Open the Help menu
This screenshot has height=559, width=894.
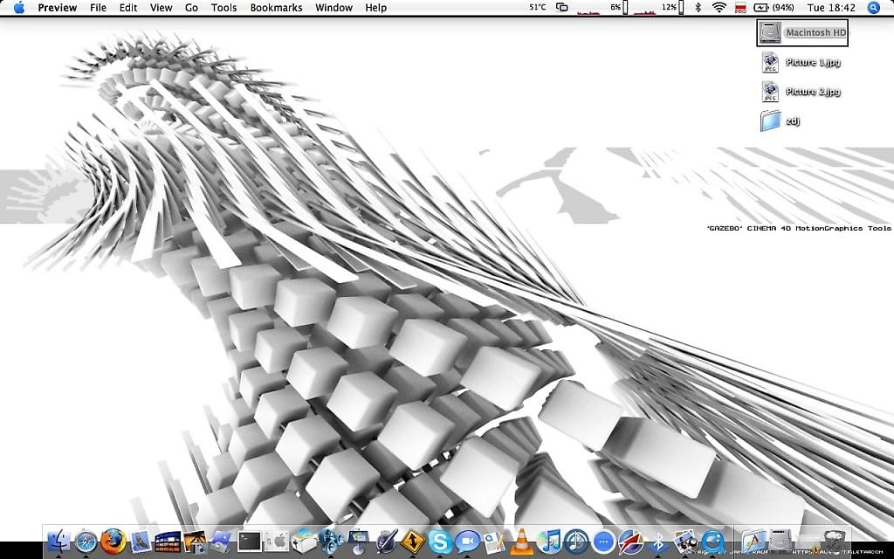[375, 7]
